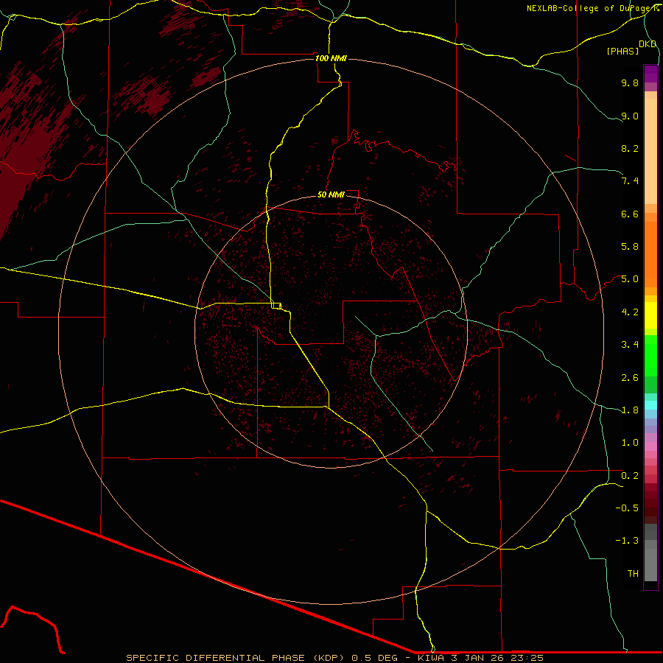This screenshot has width=663, height=663.
Task: Click the -1.3 legend value
Action: point(627,541)
